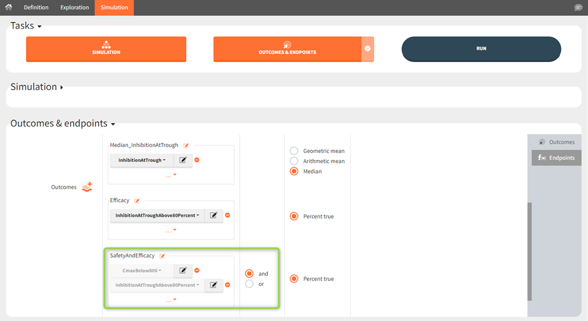Rename Median_InhibitionAtTrough outcome via pencil icon
This screenshot has height=321, width=588.
pos(186,145)
